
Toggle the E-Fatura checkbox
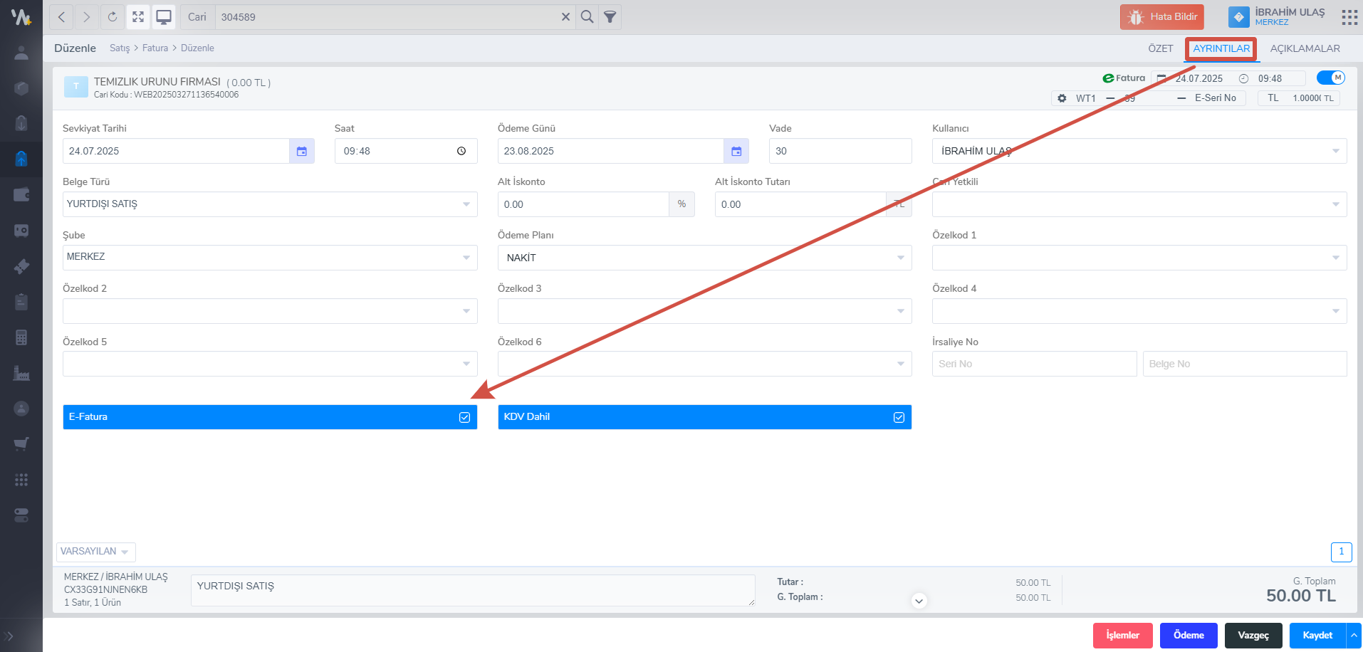(x=464, y=417)
